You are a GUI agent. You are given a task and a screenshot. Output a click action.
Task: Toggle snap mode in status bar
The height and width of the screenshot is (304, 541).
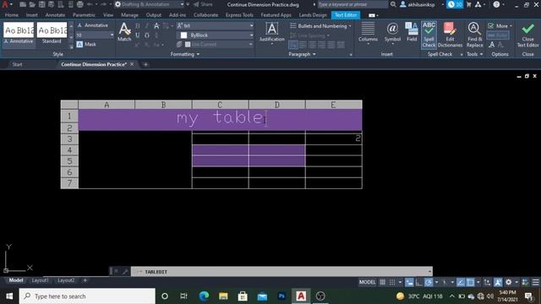[392, 282]
